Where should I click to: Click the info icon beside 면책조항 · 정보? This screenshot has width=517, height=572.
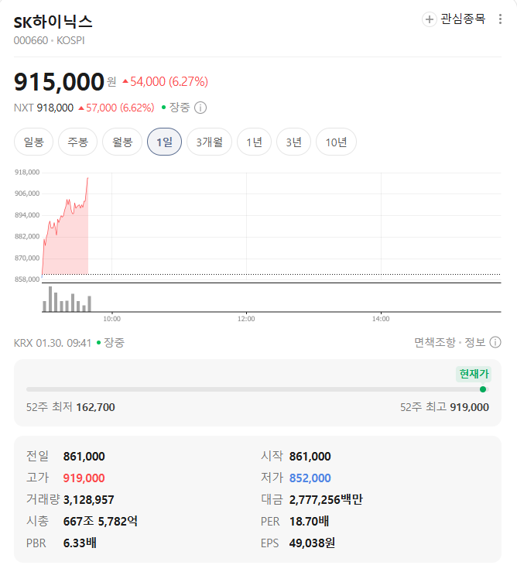tap(495, 342)
